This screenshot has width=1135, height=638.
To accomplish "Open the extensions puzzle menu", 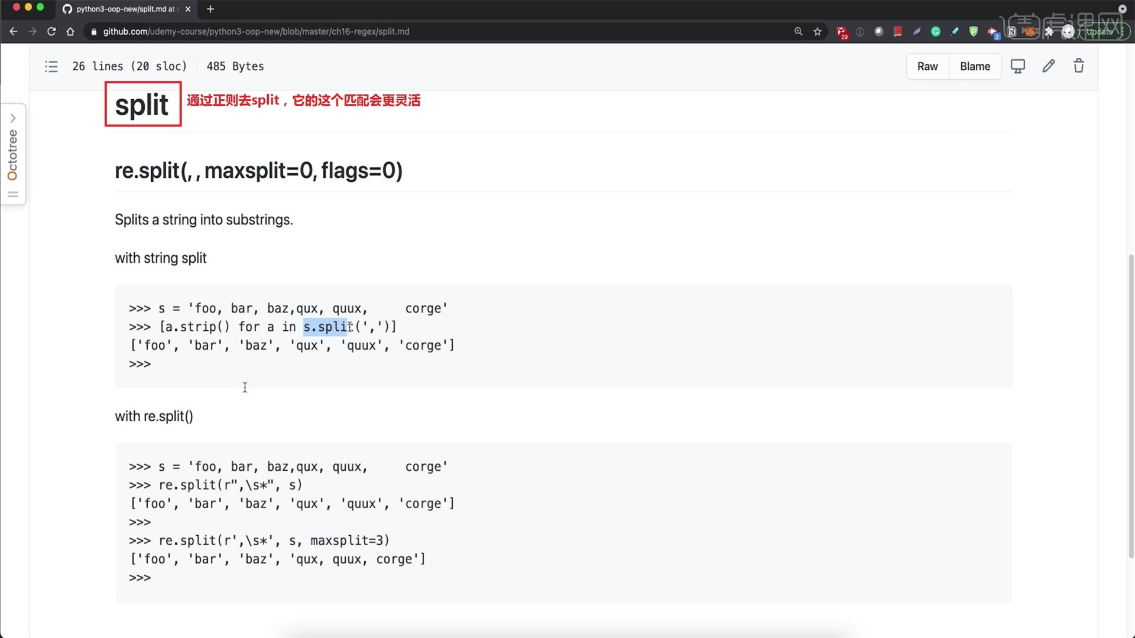I will click(1049, 31).
